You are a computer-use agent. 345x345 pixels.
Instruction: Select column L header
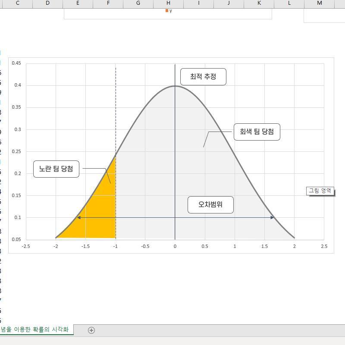[289, 4]
